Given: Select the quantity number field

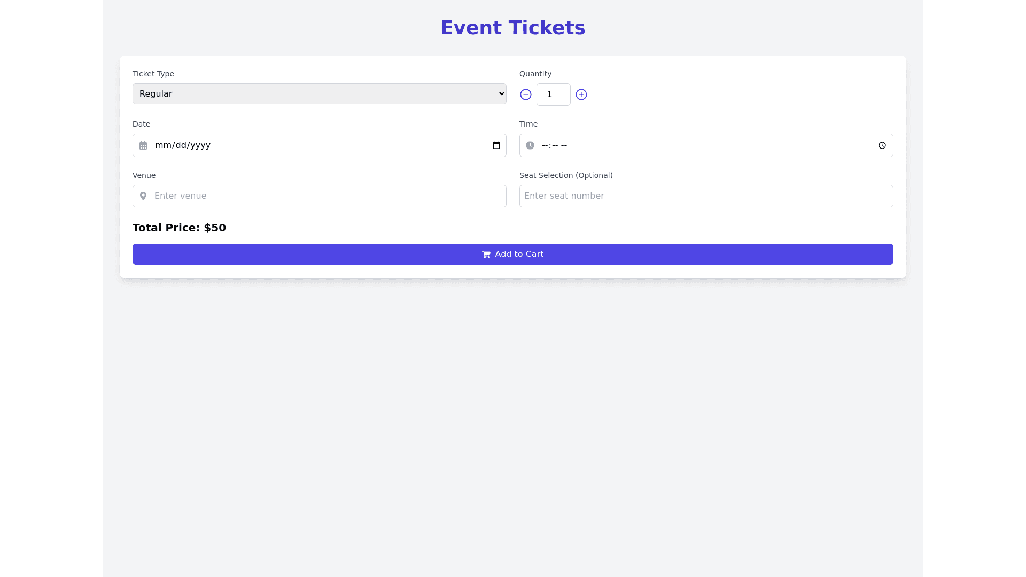Looking at the screenshot, I should pos(553,95).
